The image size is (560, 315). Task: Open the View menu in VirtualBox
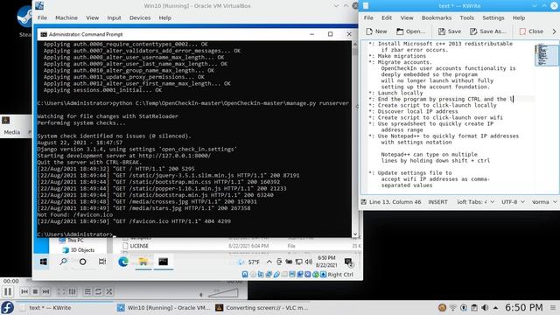click(x=92, y=17)
